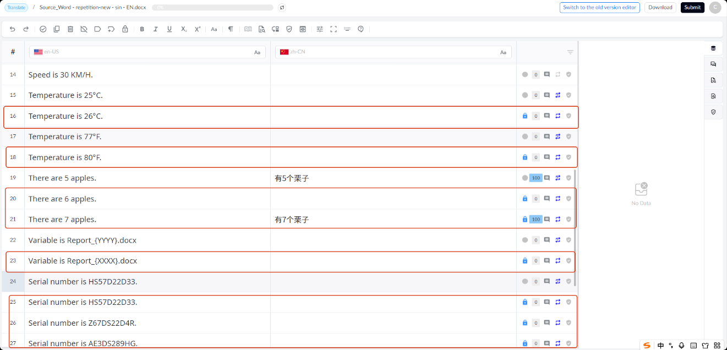This screenshot has width=727, height=350.
Task: Lock segment using the toolbar padlock icon
Action: pos(125,29)
